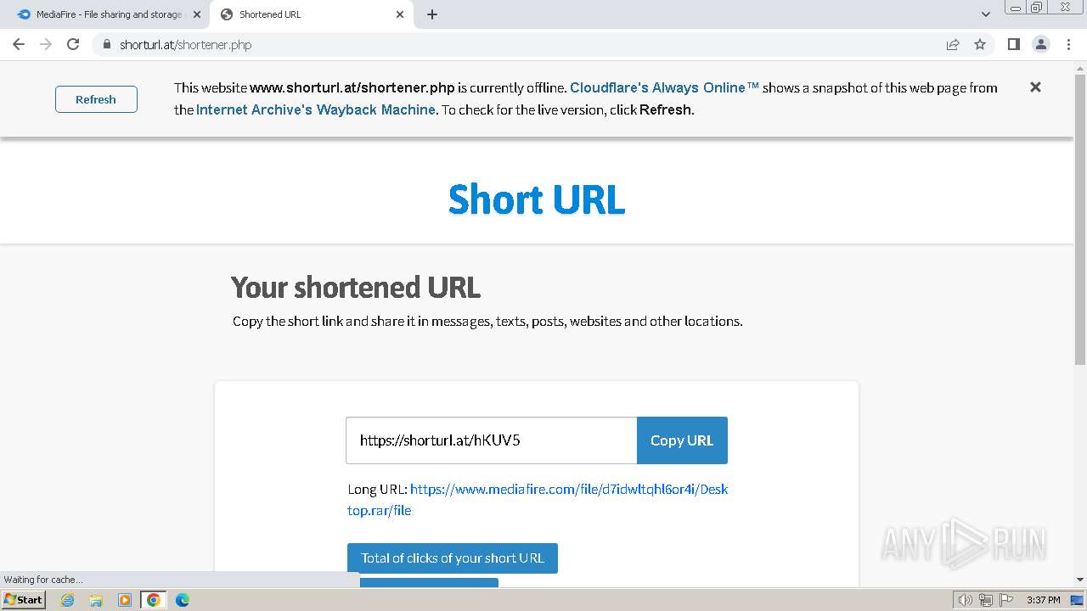Bookmark this tab with the star icon
This screenshot has width=1087, height=611.
click(980, 44)
